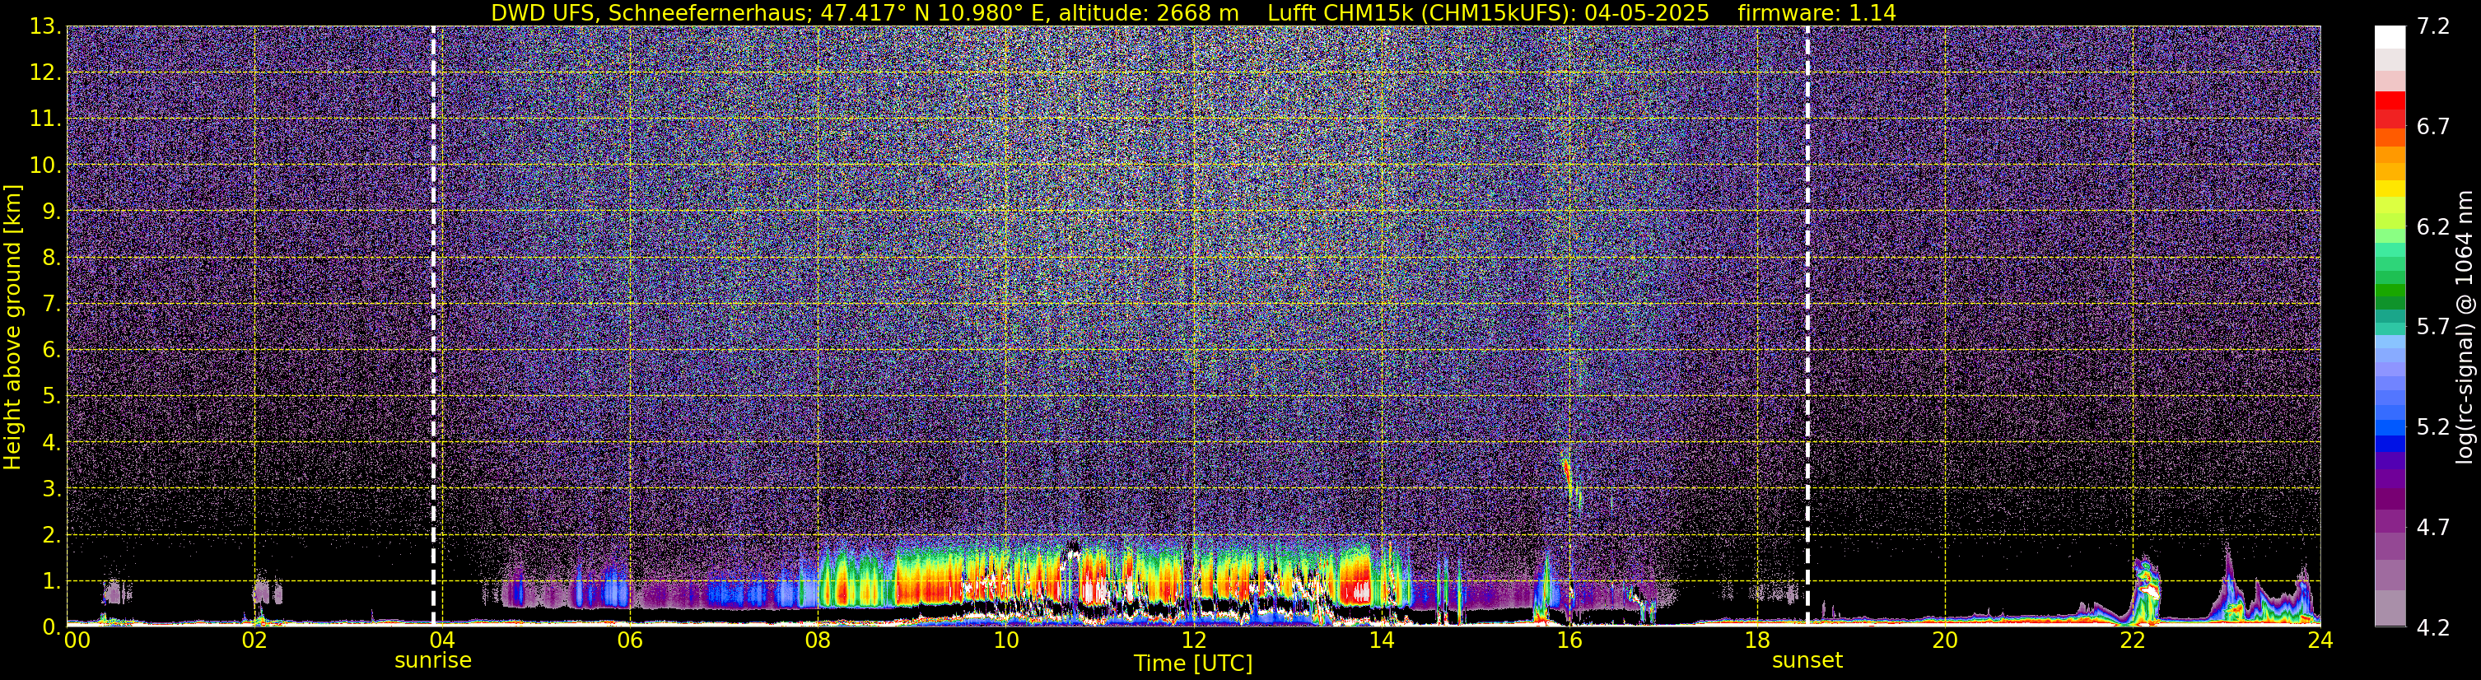Click the '6.7' colorbar value
Screen dimensions: 2481x680
(2433, 127)
